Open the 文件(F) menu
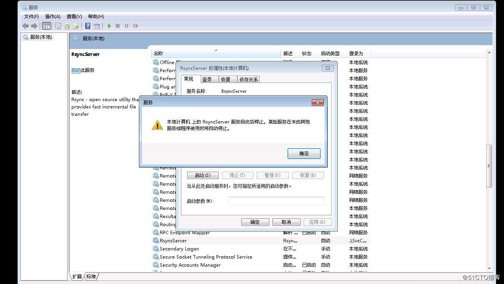Image resolution: width=504 pixels, height=284 pixels. [x=32, y=17]
